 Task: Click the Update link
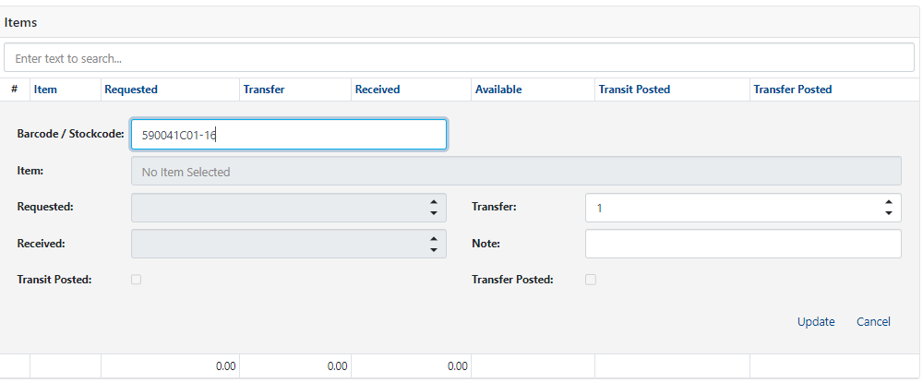point(816,321)
